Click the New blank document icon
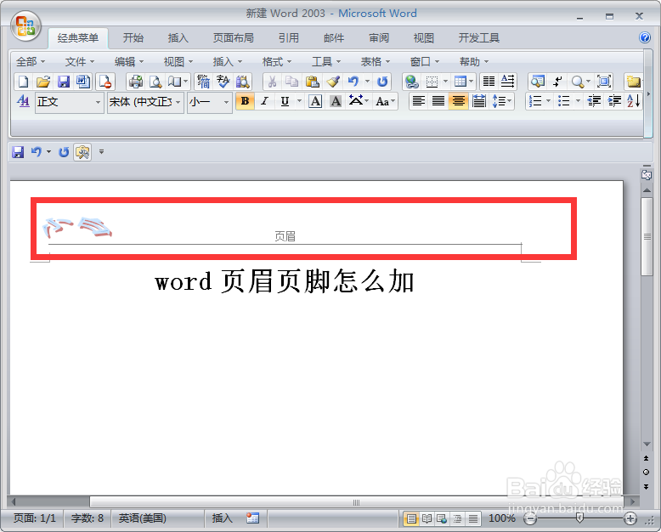 (23, 82)
